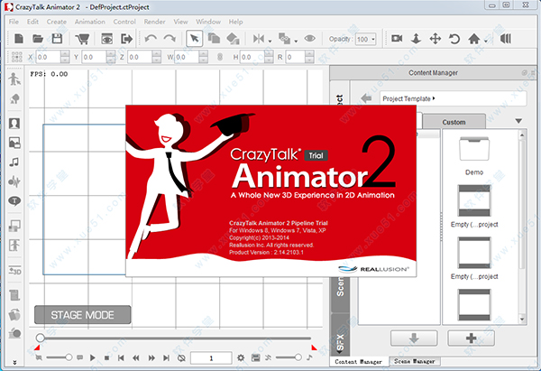Click the camera zoom icon
The image size is (541, 371).
click(x=416, y=38)
